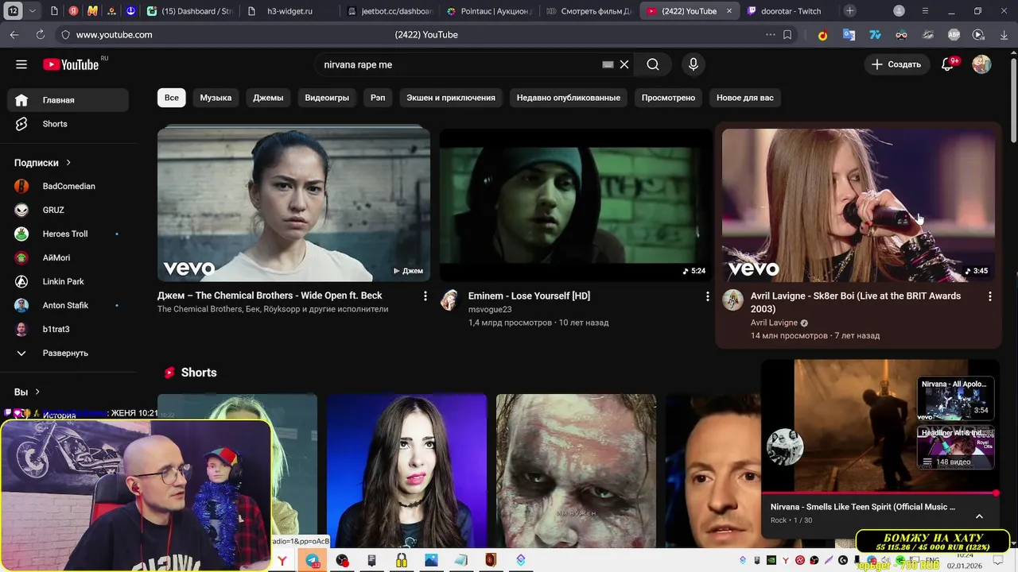The image size is (1018, 572).
Task: Open more options for Eminem video
Action: point(707,296)
